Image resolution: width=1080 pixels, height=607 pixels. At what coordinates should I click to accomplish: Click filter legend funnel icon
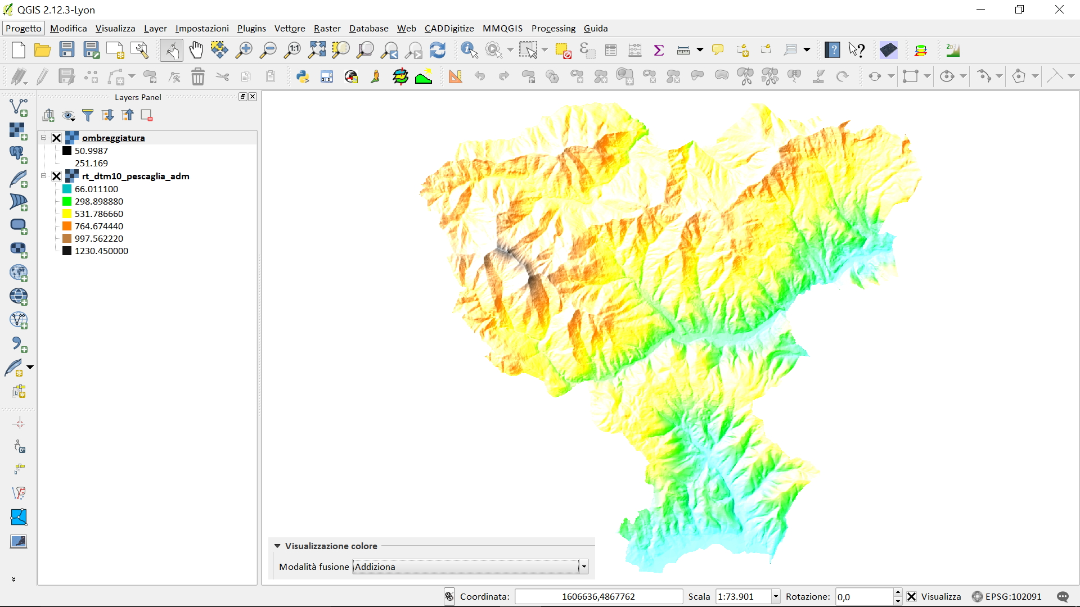pyautogui.click(x=88, y=115)
